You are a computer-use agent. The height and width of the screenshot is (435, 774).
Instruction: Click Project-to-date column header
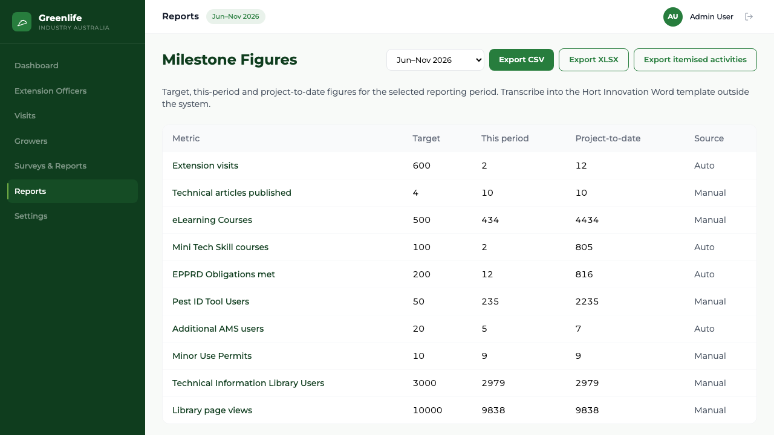[608, 138]
